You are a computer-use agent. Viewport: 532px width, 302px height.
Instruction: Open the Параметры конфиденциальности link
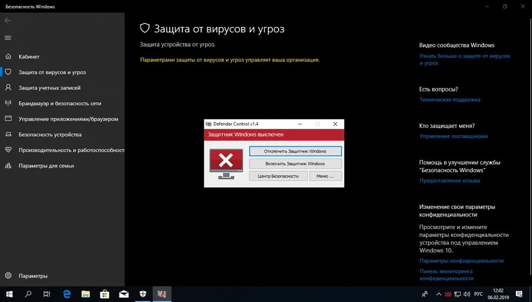pos(461,261)
